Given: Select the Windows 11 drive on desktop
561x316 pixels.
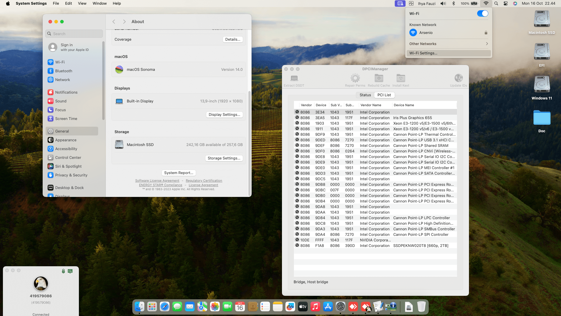Looking at the screenshot, I should [x=542, y=87].
